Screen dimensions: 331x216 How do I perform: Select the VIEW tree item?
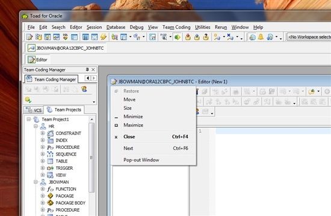[x=61, y=175]
